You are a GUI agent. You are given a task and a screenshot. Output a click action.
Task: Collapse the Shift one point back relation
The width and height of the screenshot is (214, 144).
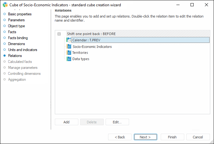tap(59, 34)
